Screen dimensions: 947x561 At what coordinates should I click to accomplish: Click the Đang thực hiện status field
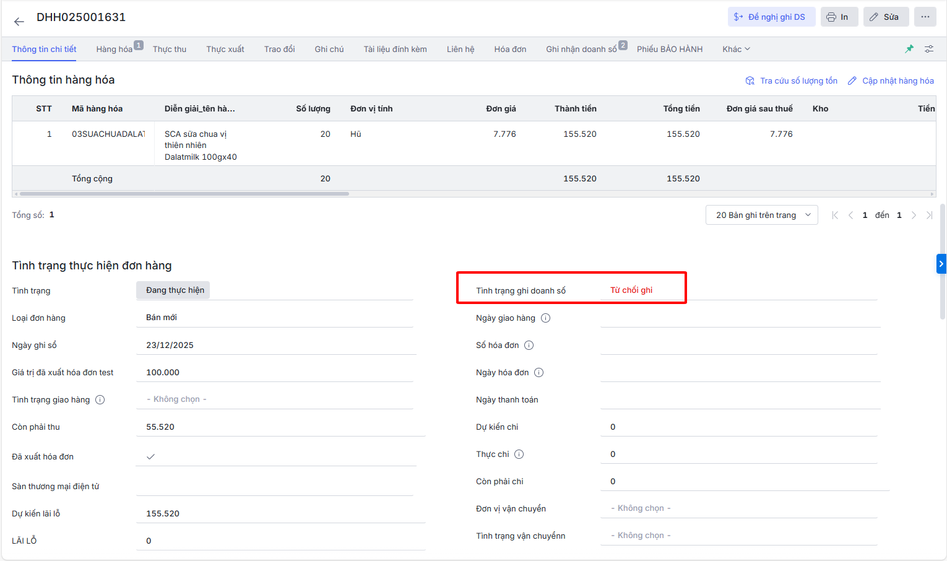coord(174,290)
